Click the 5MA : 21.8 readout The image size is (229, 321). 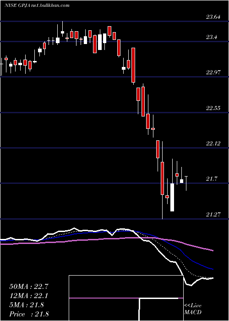pyautogui.click(x=27, y=305)
